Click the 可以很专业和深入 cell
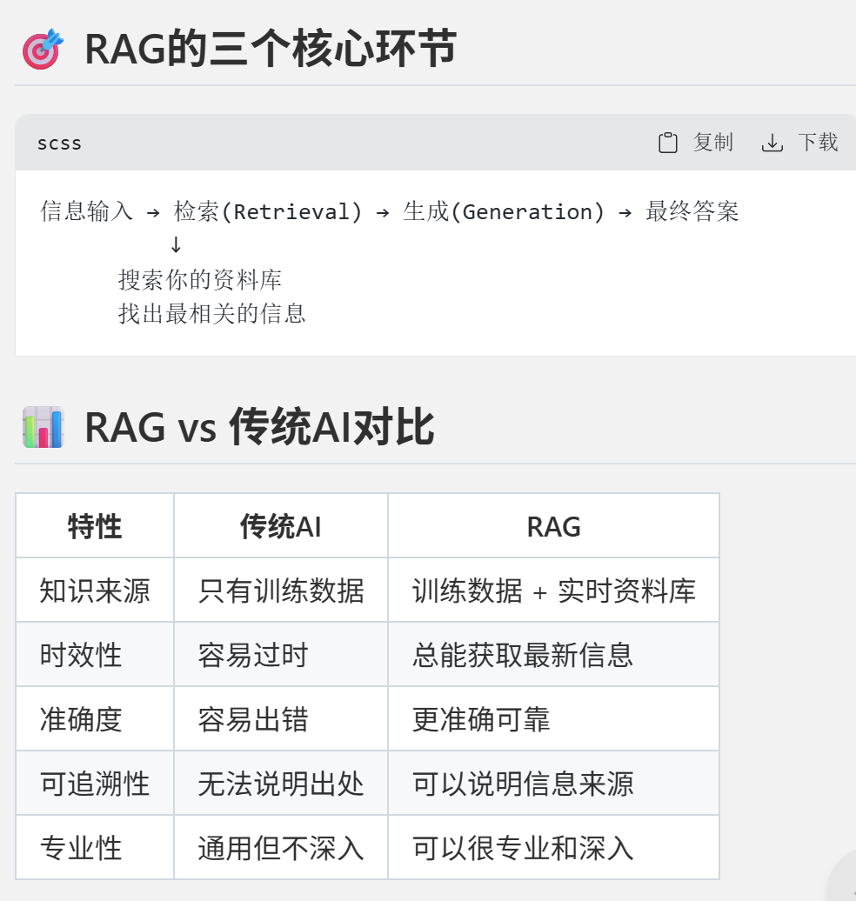Image resolution: width=856 pixels, height=901 pixels. click(x=553, y=848)
